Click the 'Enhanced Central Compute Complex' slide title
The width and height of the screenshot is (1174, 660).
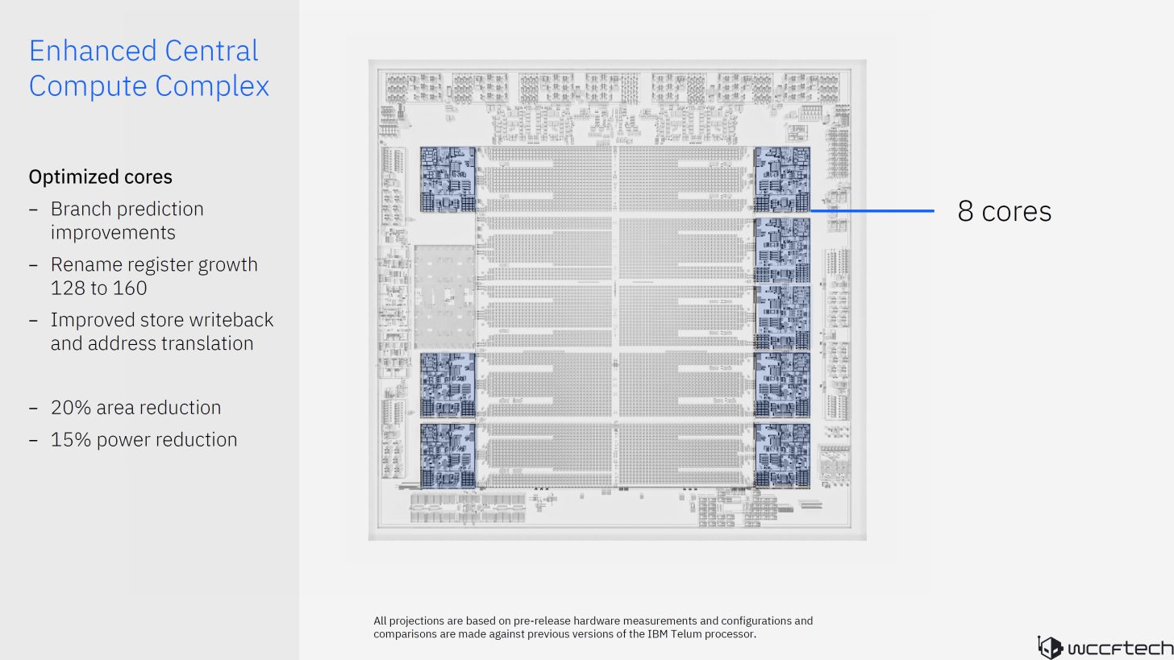149,68
